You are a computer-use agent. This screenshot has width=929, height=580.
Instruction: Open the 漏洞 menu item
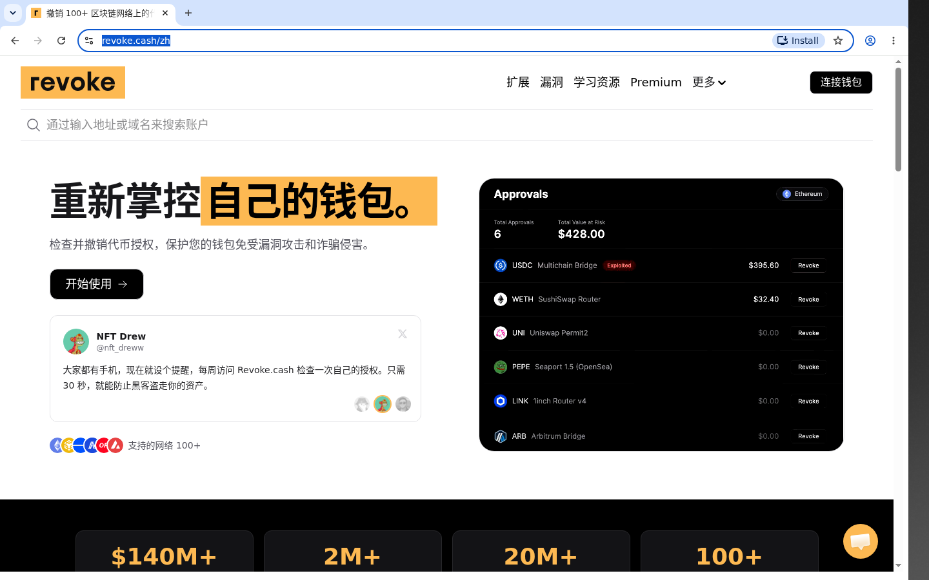(x=552, y=82)
